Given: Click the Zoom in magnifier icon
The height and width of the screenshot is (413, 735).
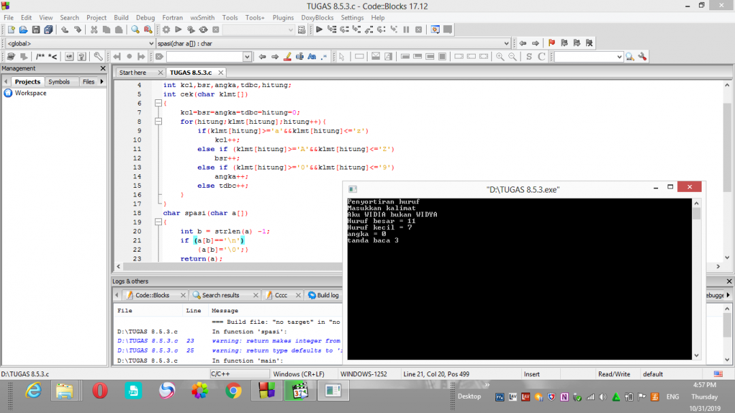Looking at the screenshot, I should [500, 56].
